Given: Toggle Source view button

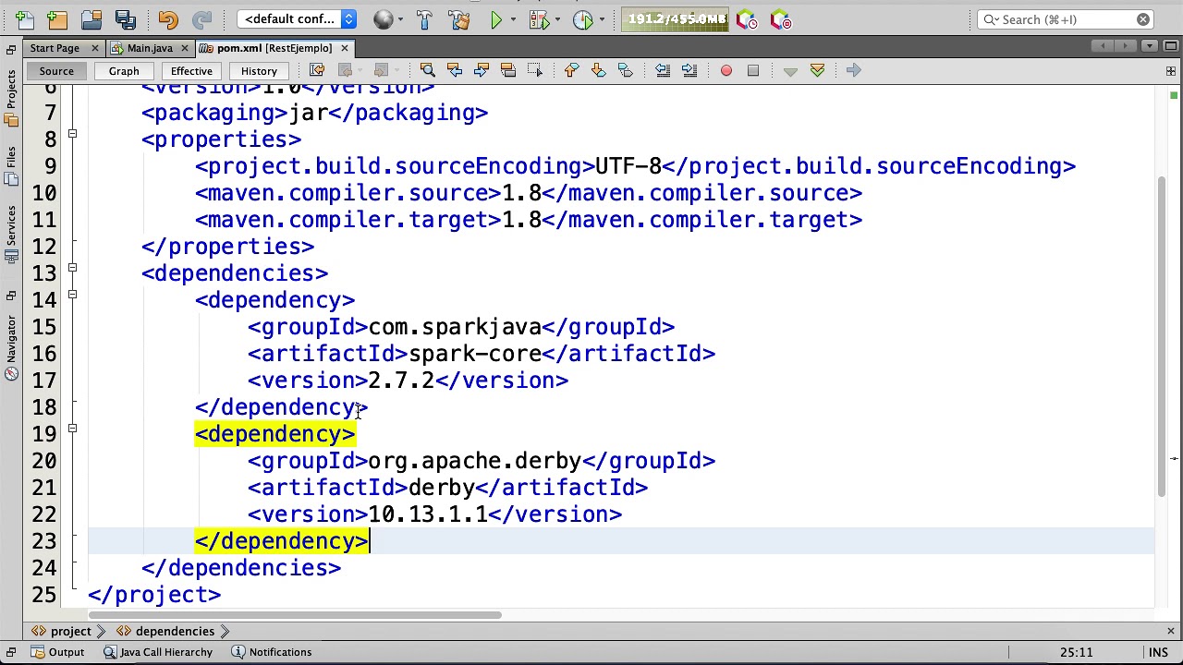Looking at the screenshot, I should (x=56, y=71).
